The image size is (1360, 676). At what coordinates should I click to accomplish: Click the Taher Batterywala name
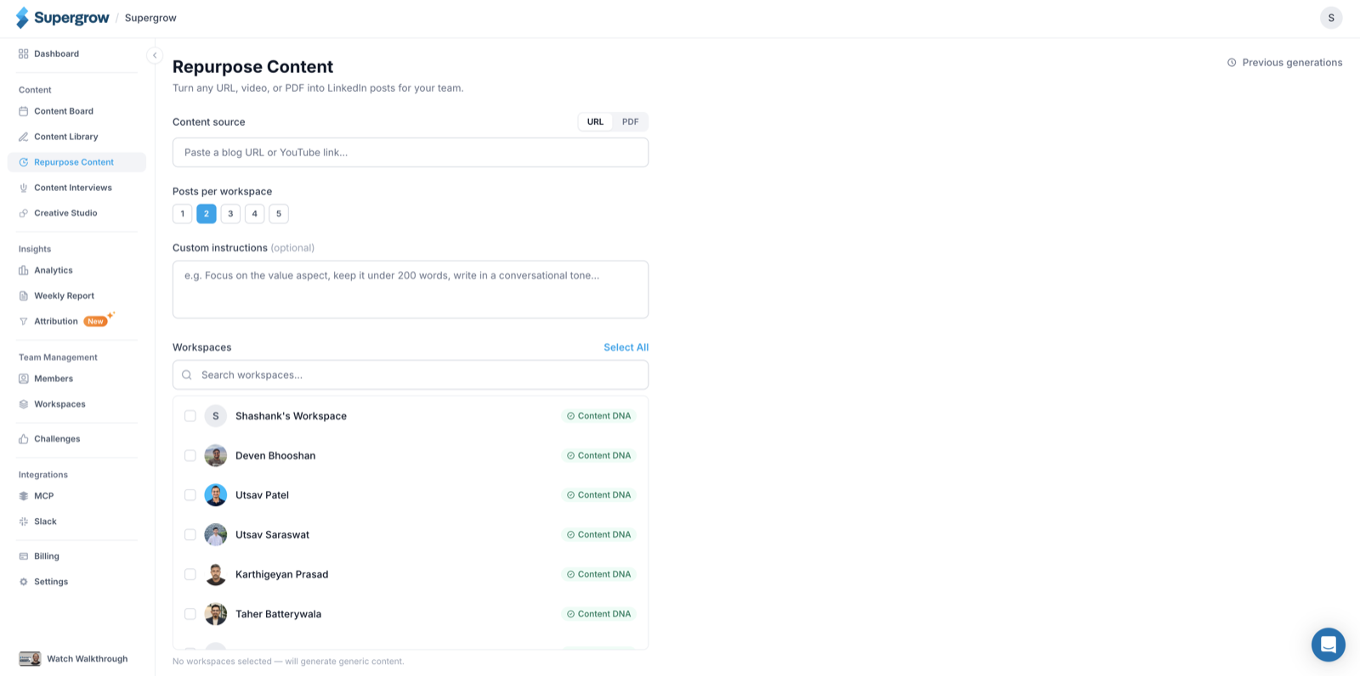pyautogui.click(x=278, y=614)
